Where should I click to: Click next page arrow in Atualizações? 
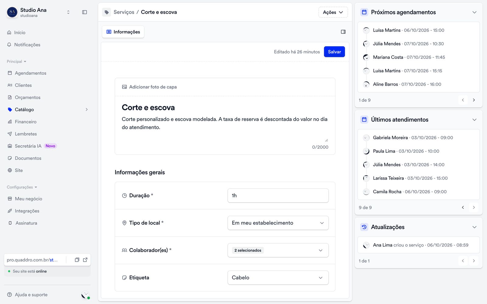[x=474, y=261]
